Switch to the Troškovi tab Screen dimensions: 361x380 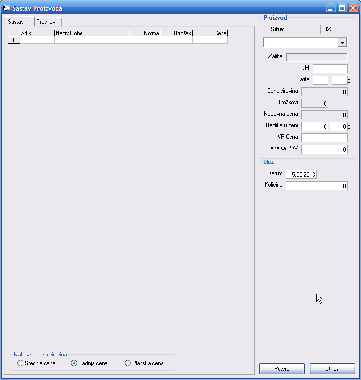pyautogui.click(x=49, y=22)
